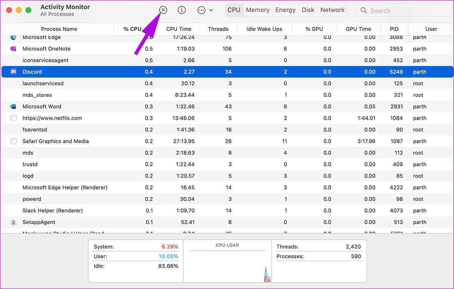Switch to the Energy tab
The image size is (454, 289).
point(285,10)
